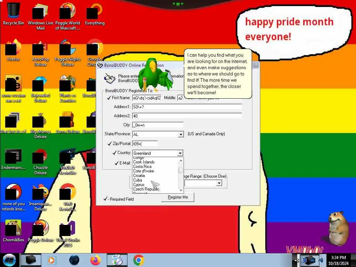Click the country list scroll down arrow

[181, 191]
